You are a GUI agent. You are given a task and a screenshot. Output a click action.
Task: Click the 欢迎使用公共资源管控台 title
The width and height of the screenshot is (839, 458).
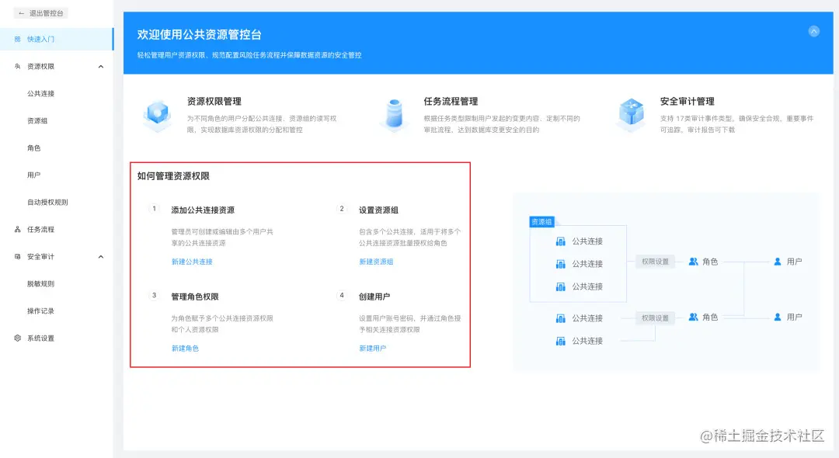[x=199, y=35]
